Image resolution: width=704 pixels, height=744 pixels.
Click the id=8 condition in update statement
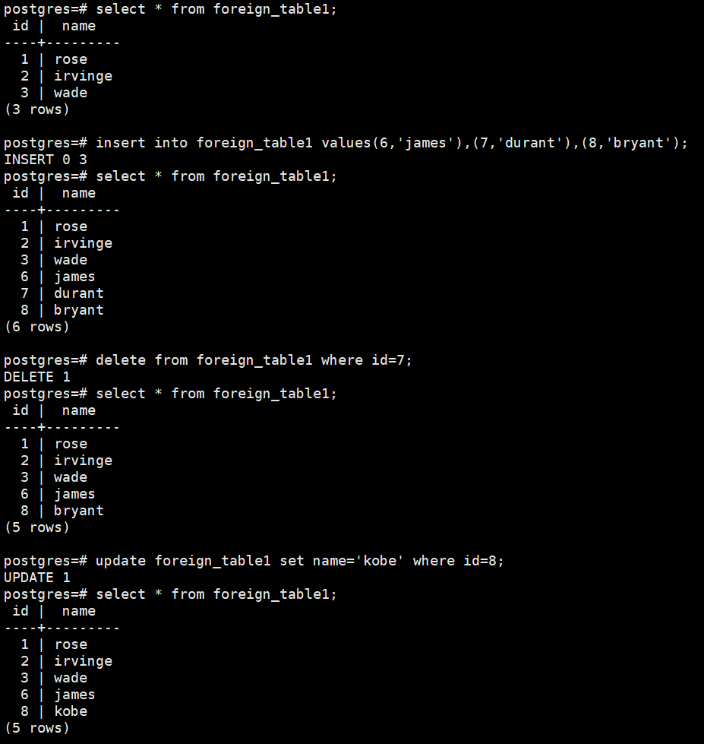480,561
